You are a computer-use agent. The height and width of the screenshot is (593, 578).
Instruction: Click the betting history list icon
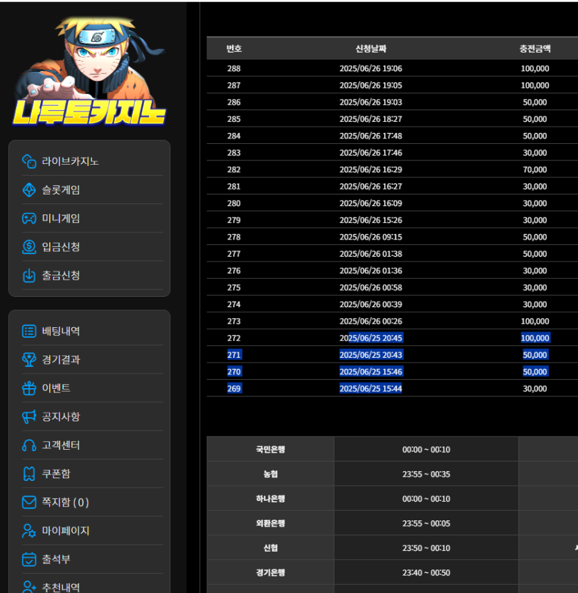tap(29, 331)
